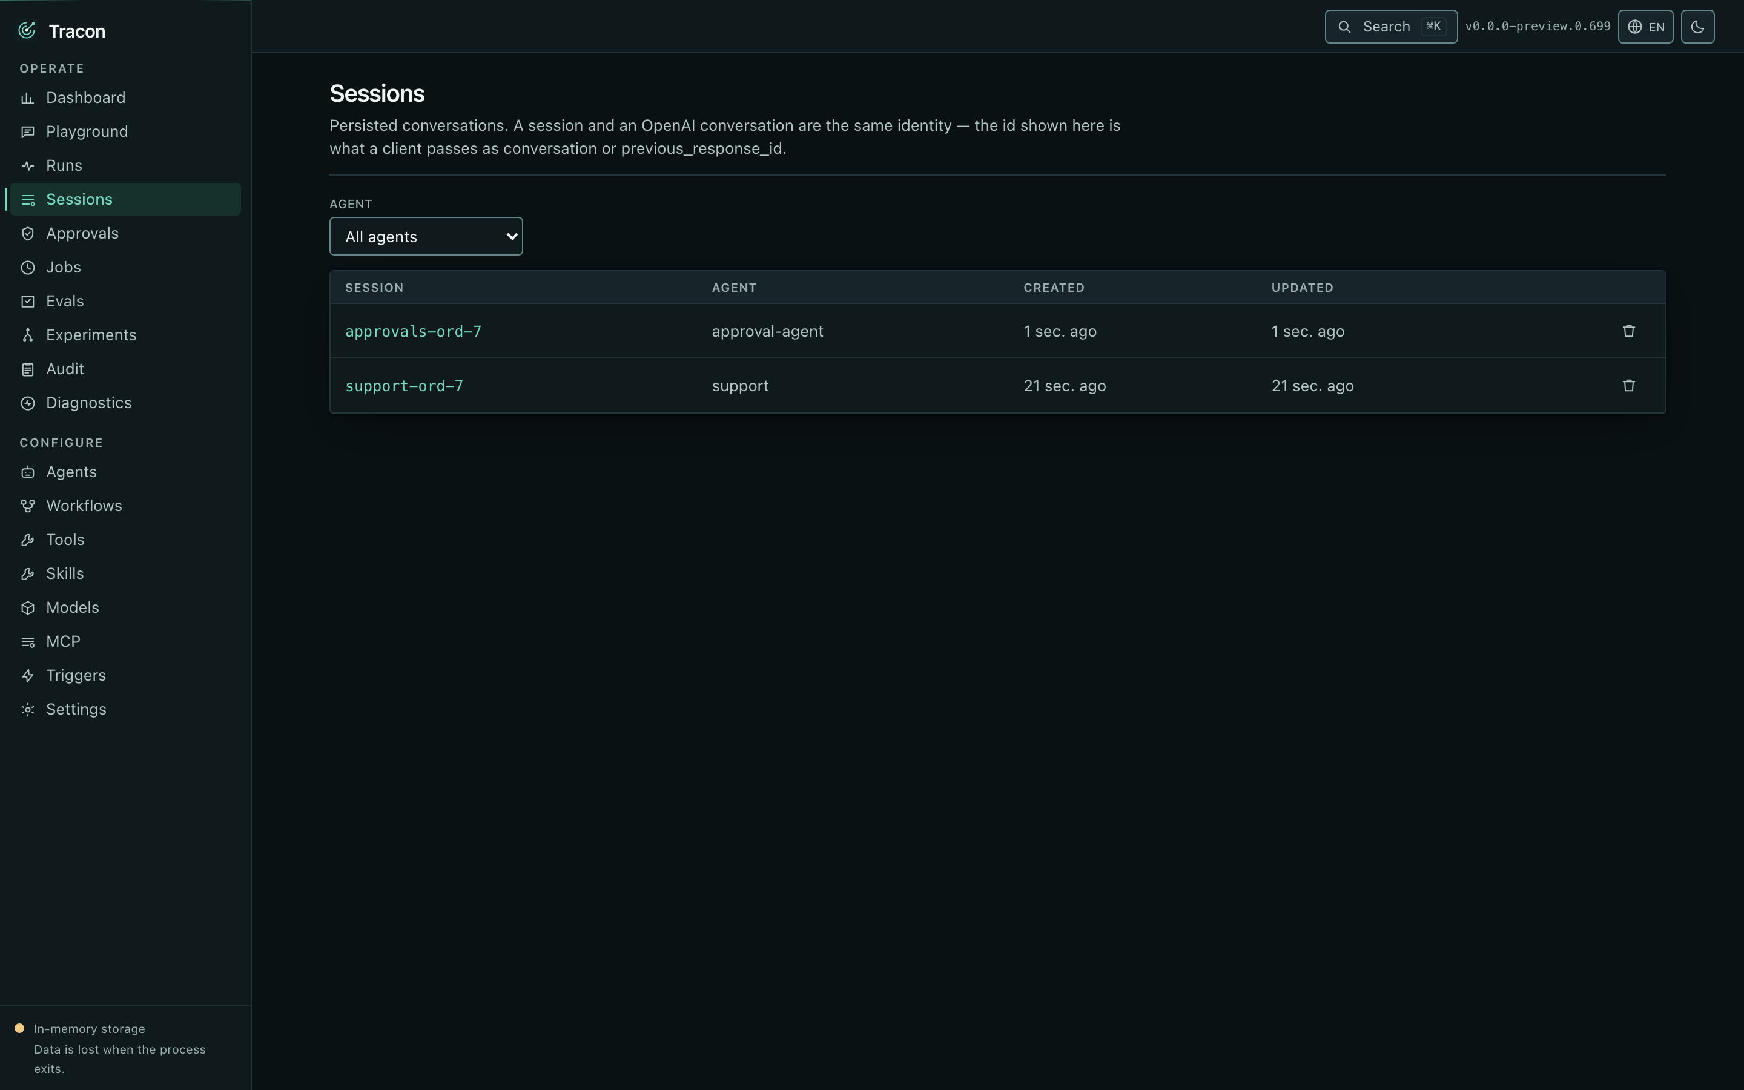Viewport: 1744px width, 1090px height.
Task: Open the support-ord-7 session link
Action: point(403,386)
